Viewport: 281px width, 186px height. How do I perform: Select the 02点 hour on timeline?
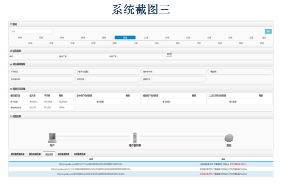[41, 38]
